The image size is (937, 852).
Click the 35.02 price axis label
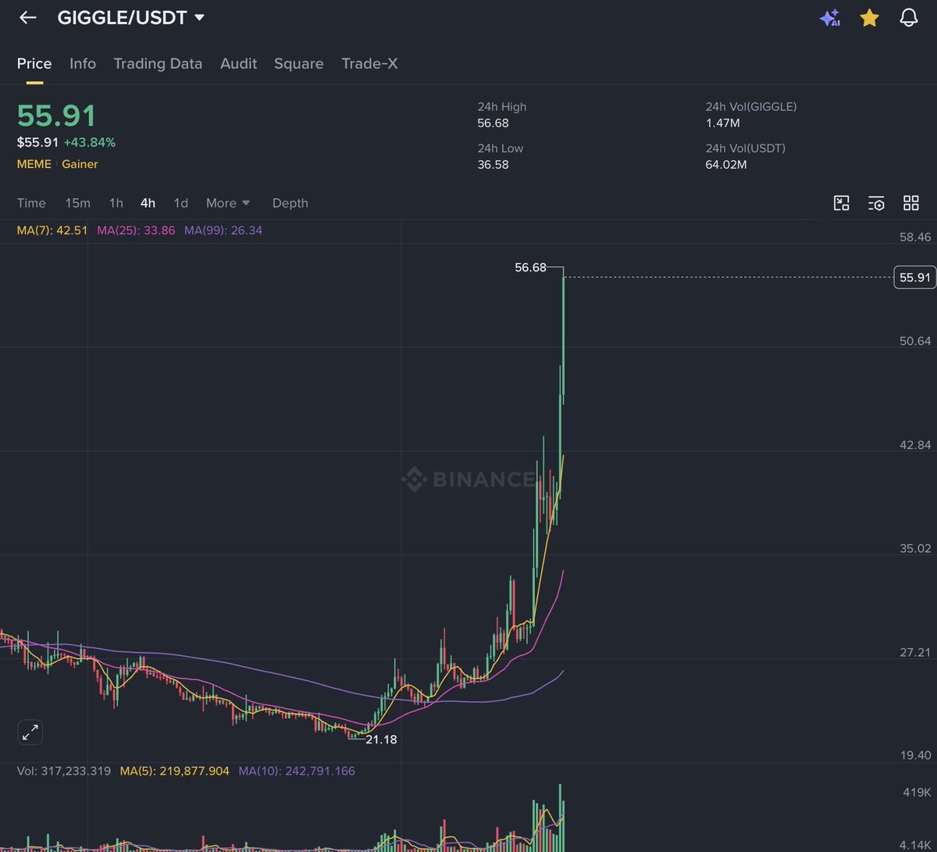coord(915,548)
